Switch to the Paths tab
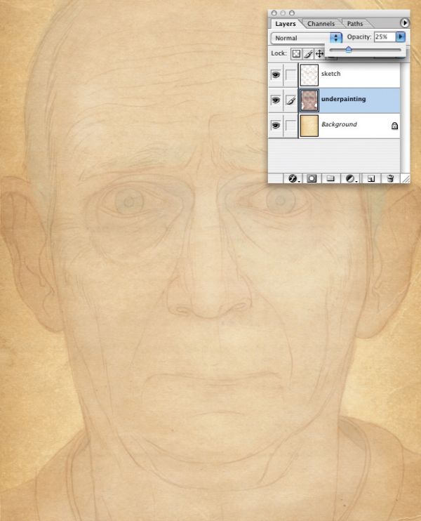421x521 pixels. click(x=355, y=24)
